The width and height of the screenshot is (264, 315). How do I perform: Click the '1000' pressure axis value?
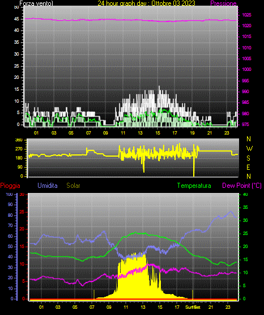click(x=246, y=69)
